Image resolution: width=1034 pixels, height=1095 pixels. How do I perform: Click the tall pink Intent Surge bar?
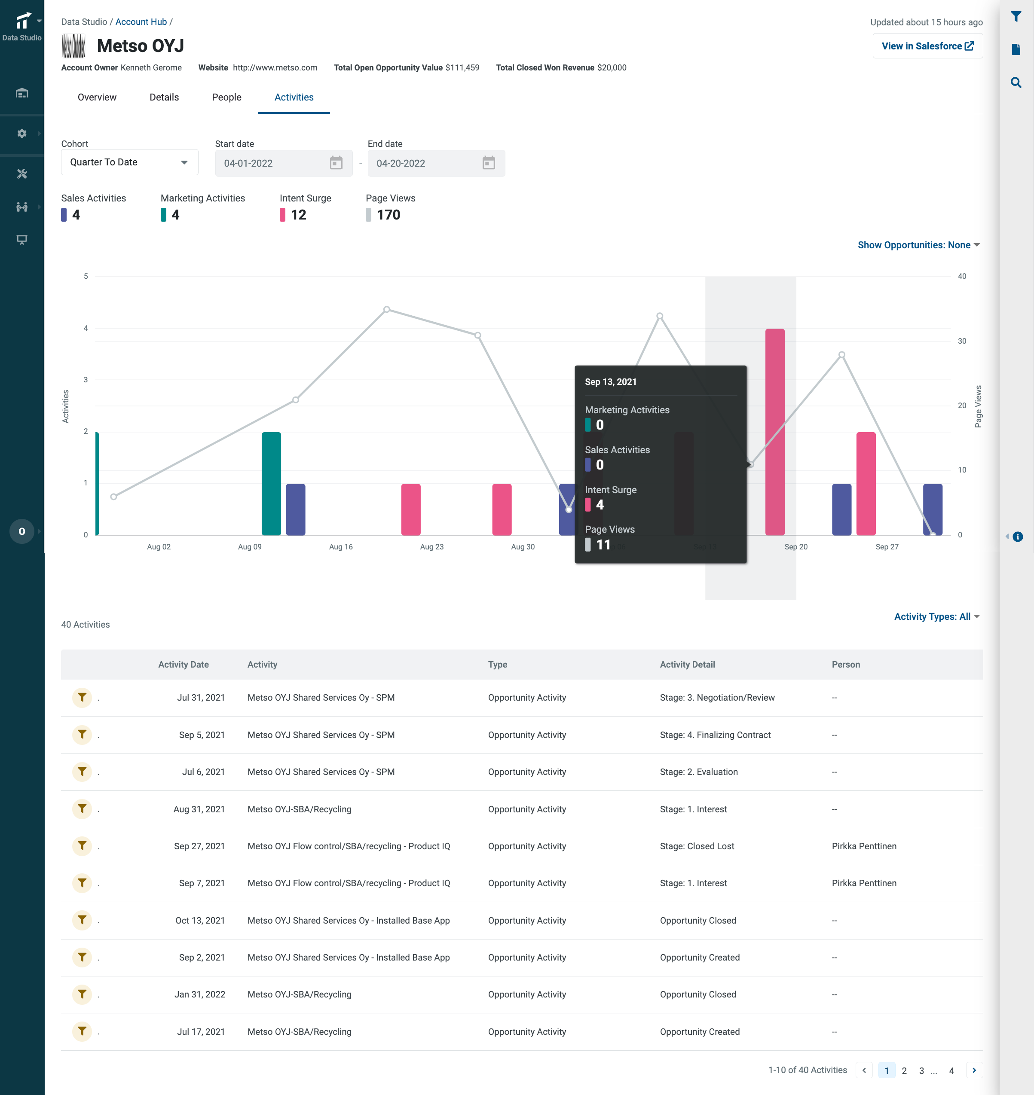click(x=775, y=432)
